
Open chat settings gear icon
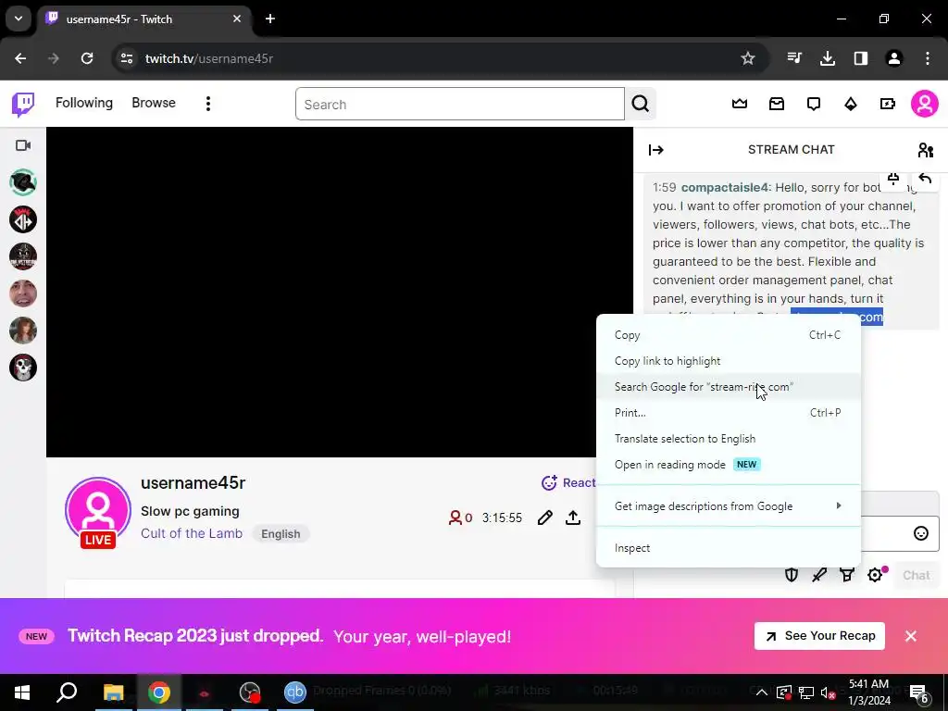point(875,575)
